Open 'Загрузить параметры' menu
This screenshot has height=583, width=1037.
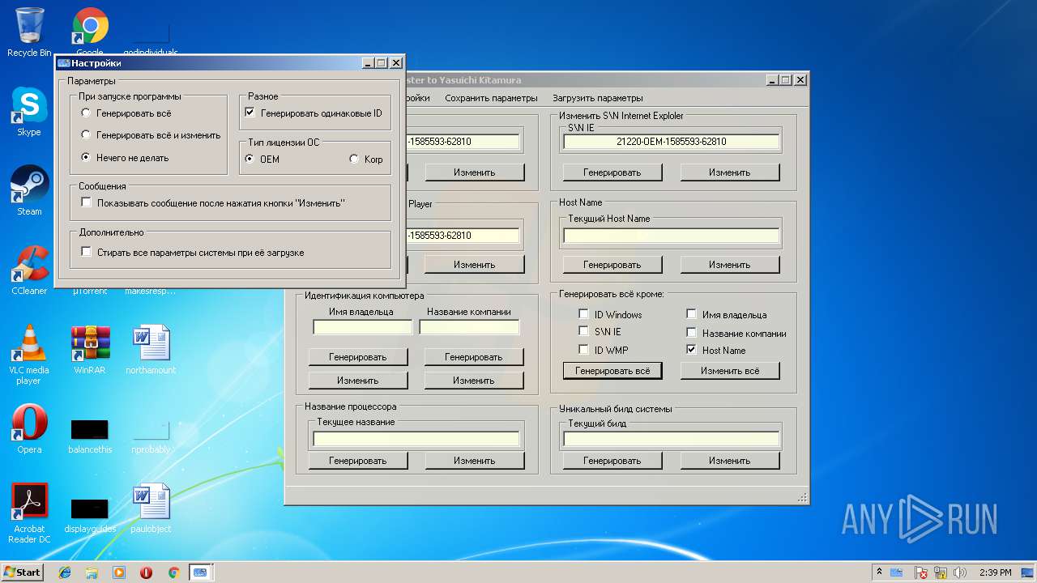pyautogui.click(x=598, y=98)
